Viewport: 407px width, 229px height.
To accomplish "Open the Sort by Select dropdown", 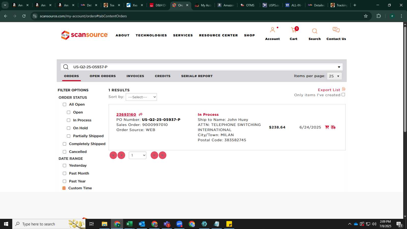I will (x=141, y=97).
